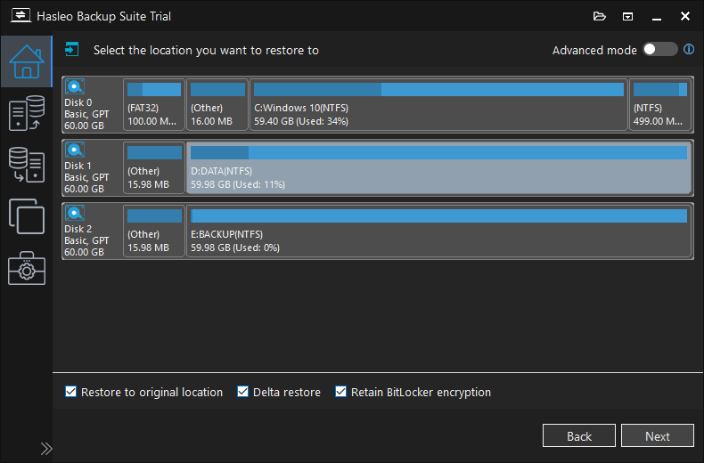Click the 59.40 GB (Used: 34%) text
Screen dimensions: 704x463
point(301,121)
